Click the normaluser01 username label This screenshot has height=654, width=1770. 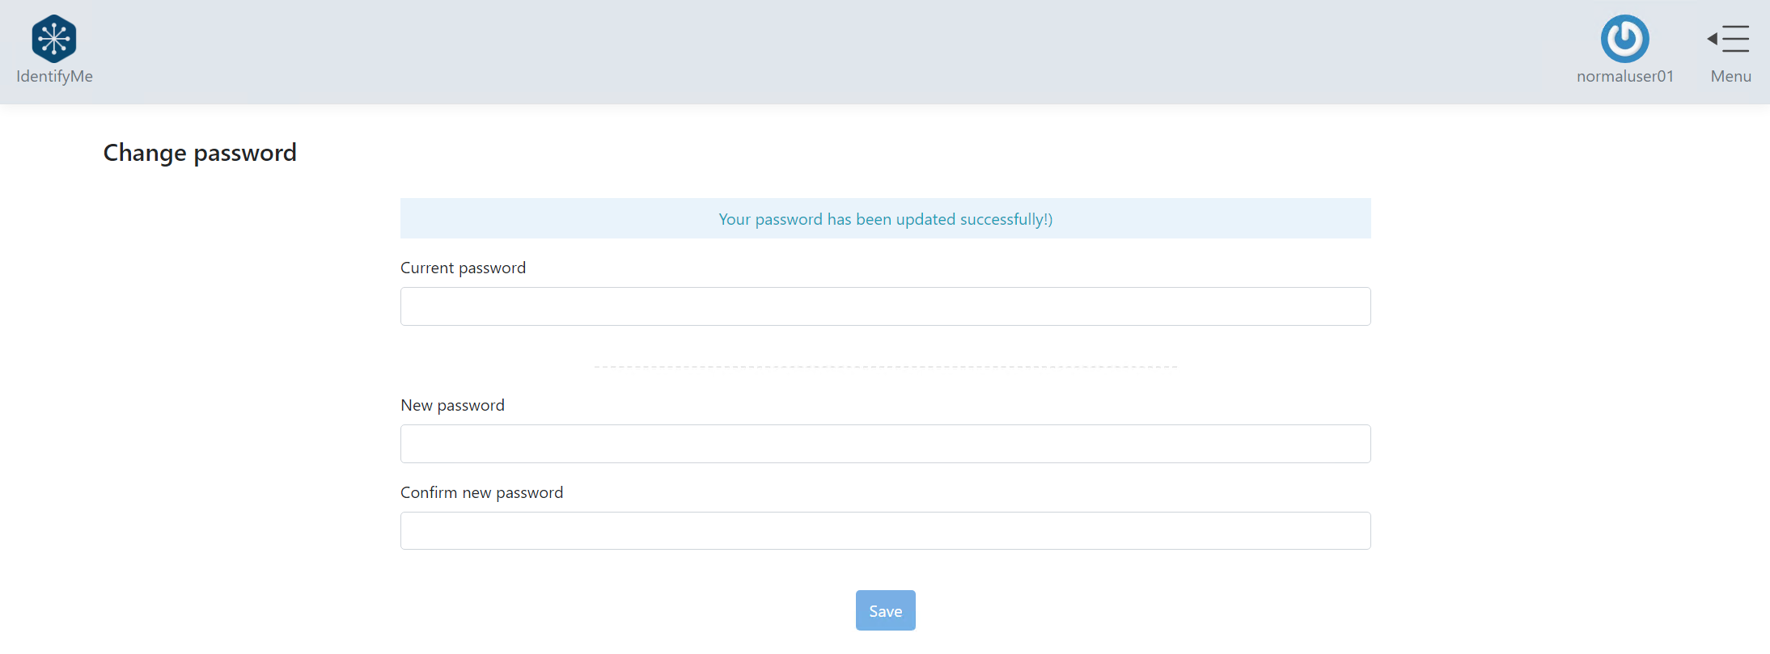[1624, 76]
